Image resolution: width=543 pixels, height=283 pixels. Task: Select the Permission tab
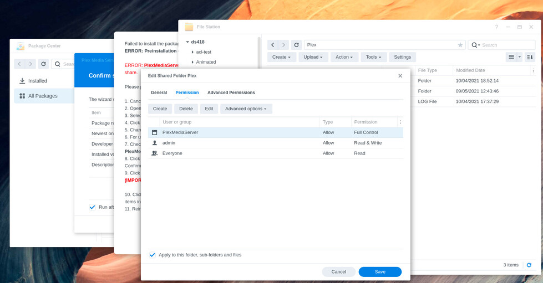click(187, 92)
